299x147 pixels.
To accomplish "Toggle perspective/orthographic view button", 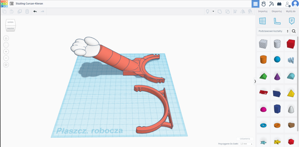I will pyautogui.click(x=6, y=65).
